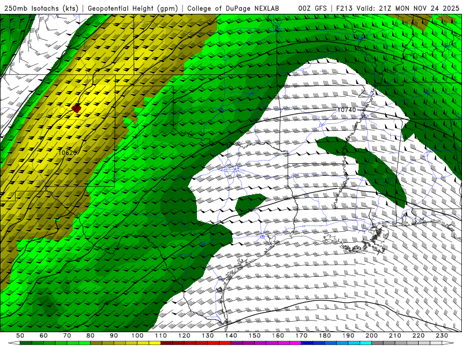
Task: Click the 200 value on the color scale
Action: [x=371, y=336]
